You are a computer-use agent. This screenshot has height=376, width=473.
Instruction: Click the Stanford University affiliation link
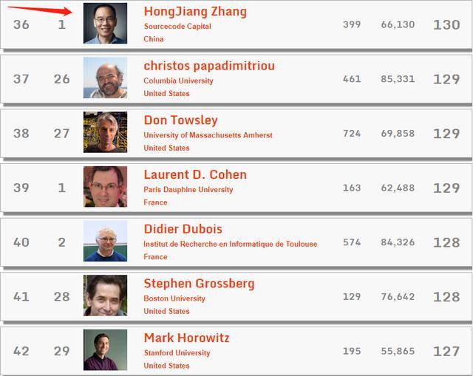(177, 353)
